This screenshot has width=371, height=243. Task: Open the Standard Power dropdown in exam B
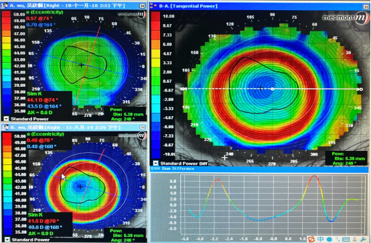[x=7, y=240]
